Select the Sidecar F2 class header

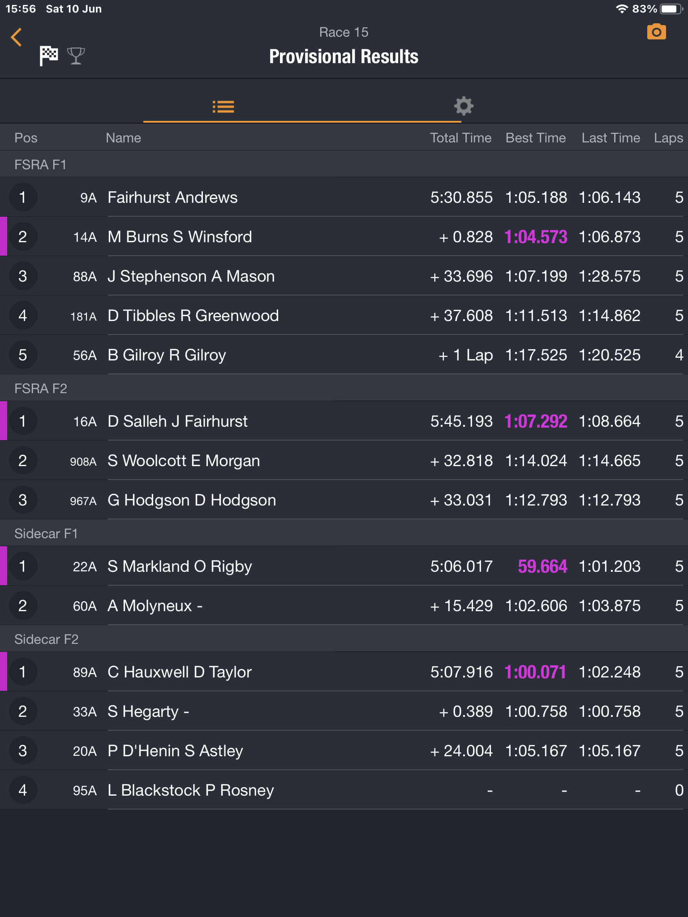point(46,639)
